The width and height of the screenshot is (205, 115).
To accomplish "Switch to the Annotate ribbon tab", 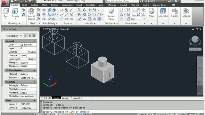I will pos(90,5).
